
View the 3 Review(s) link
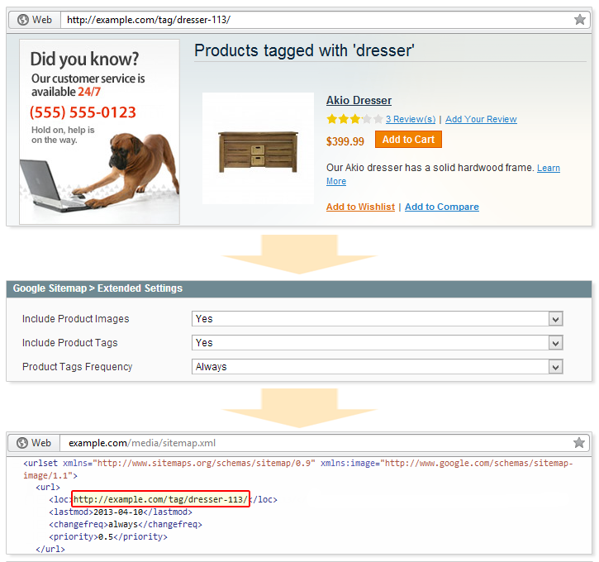[x=410, y=120]
